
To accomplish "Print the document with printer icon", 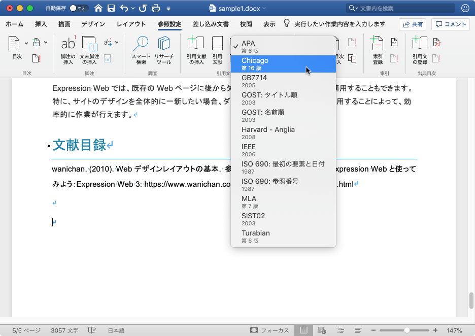I will (156, 8).
